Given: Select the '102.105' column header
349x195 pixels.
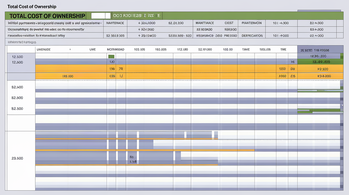Looking at the screenshot, I should (139, 50).
